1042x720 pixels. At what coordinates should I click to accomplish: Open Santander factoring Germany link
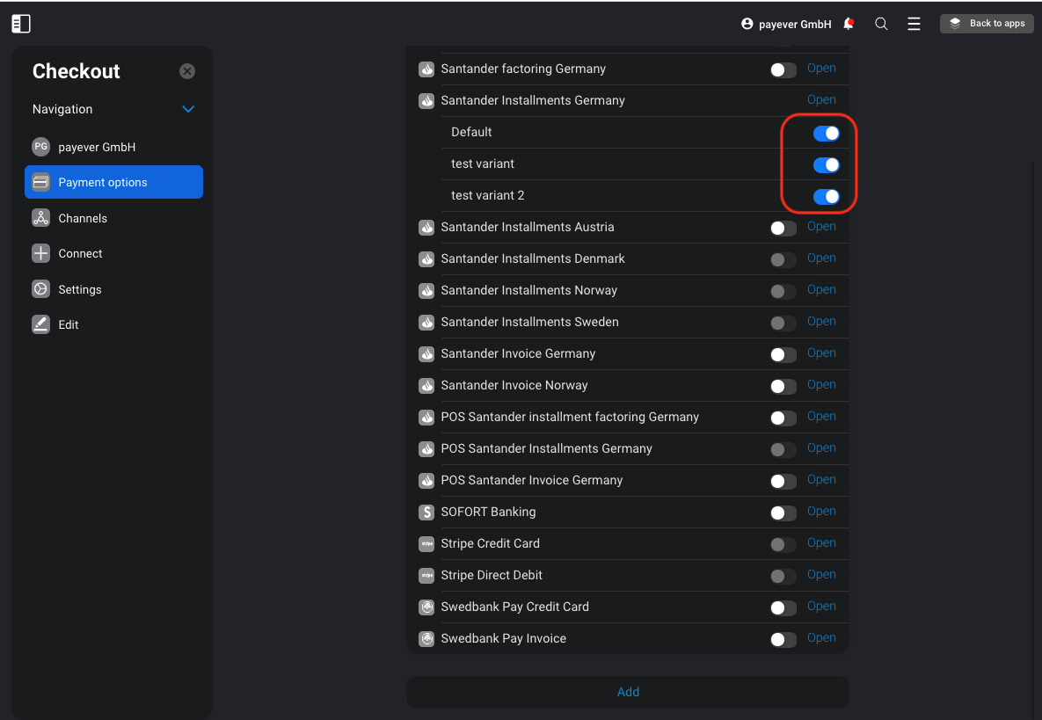pyautogui.click(x=821, y=68)
